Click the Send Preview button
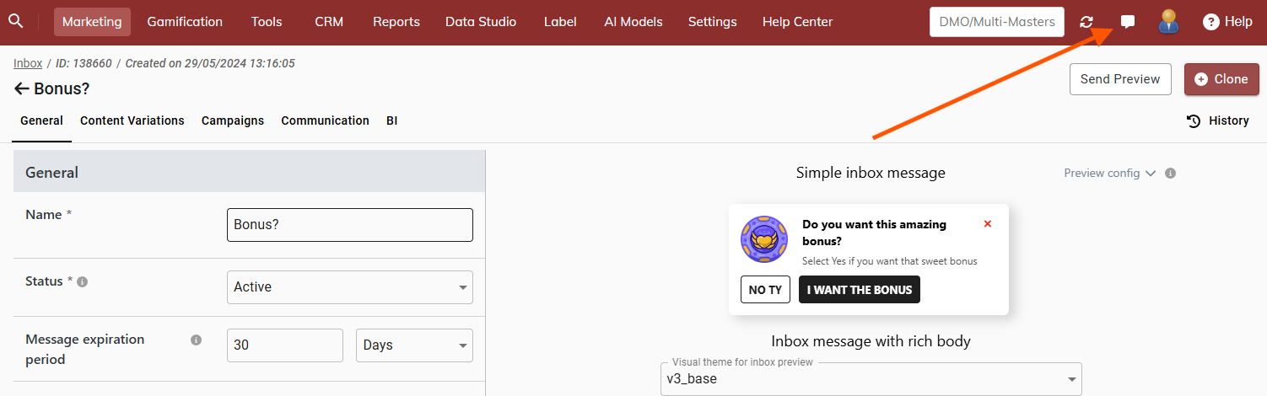This screenshot has height=396, width=1267. [1120, 79]
